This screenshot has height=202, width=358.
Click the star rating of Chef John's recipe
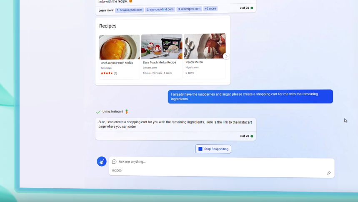coord(107,73)
